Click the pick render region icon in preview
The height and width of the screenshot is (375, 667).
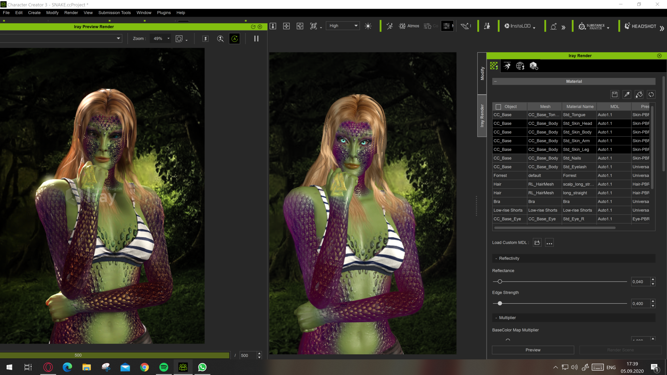(x=220, y=39)
